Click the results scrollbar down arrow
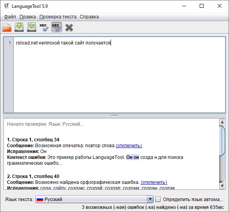 click(222, 186)
